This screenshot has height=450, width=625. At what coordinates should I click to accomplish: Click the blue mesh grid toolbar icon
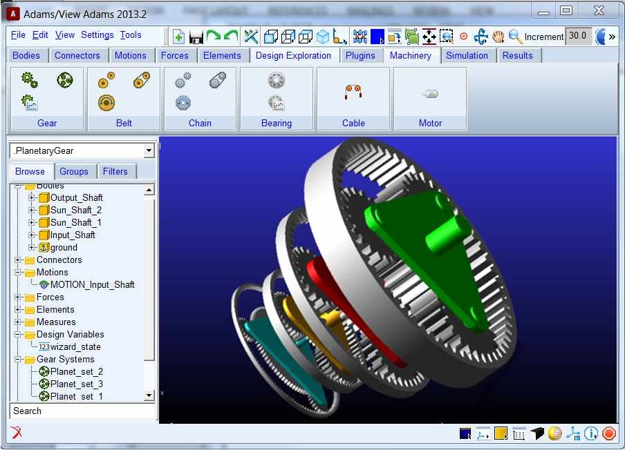click(x=360, y=37)
